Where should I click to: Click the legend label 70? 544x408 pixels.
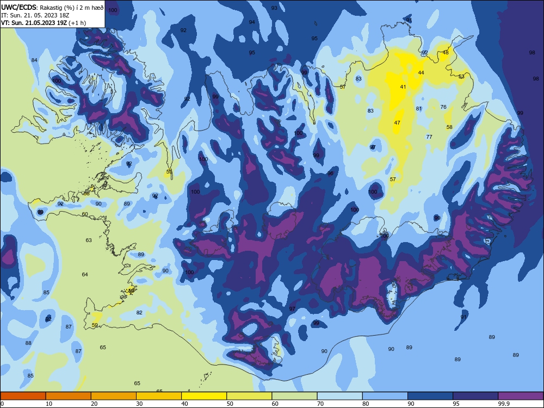click(320, 404)
